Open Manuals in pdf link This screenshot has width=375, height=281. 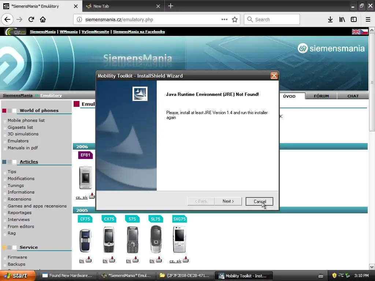pos(23,148)
